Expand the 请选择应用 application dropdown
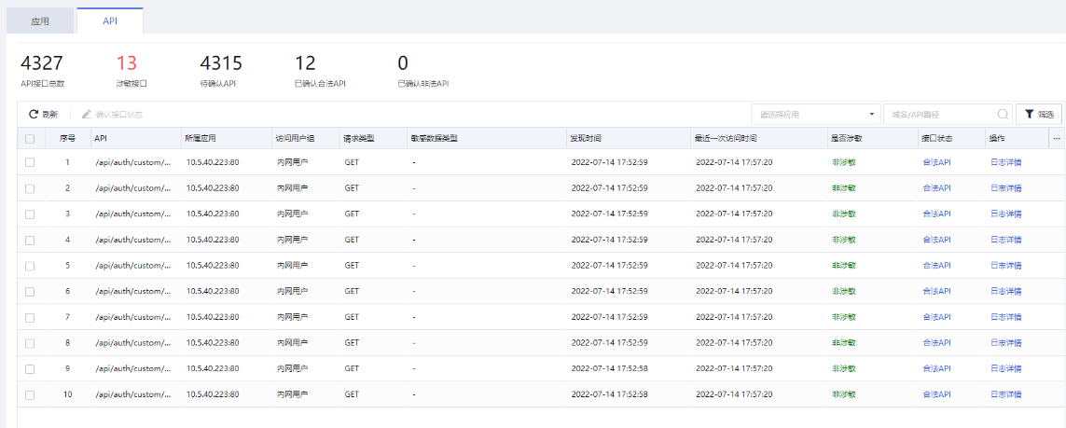 [816, 114]
